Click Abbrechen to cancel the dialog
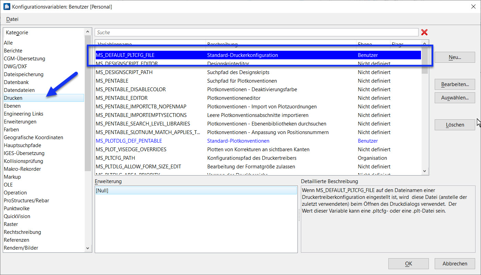Screen dimensions: 481x275 coord(455,264)
